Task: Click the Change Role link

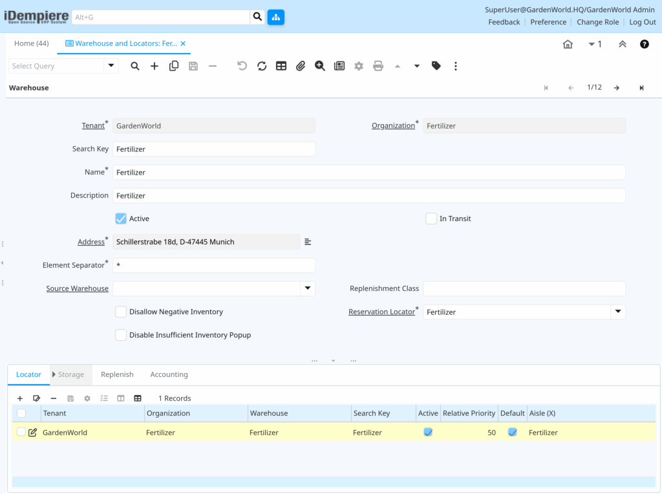Action: click(598, 22)
